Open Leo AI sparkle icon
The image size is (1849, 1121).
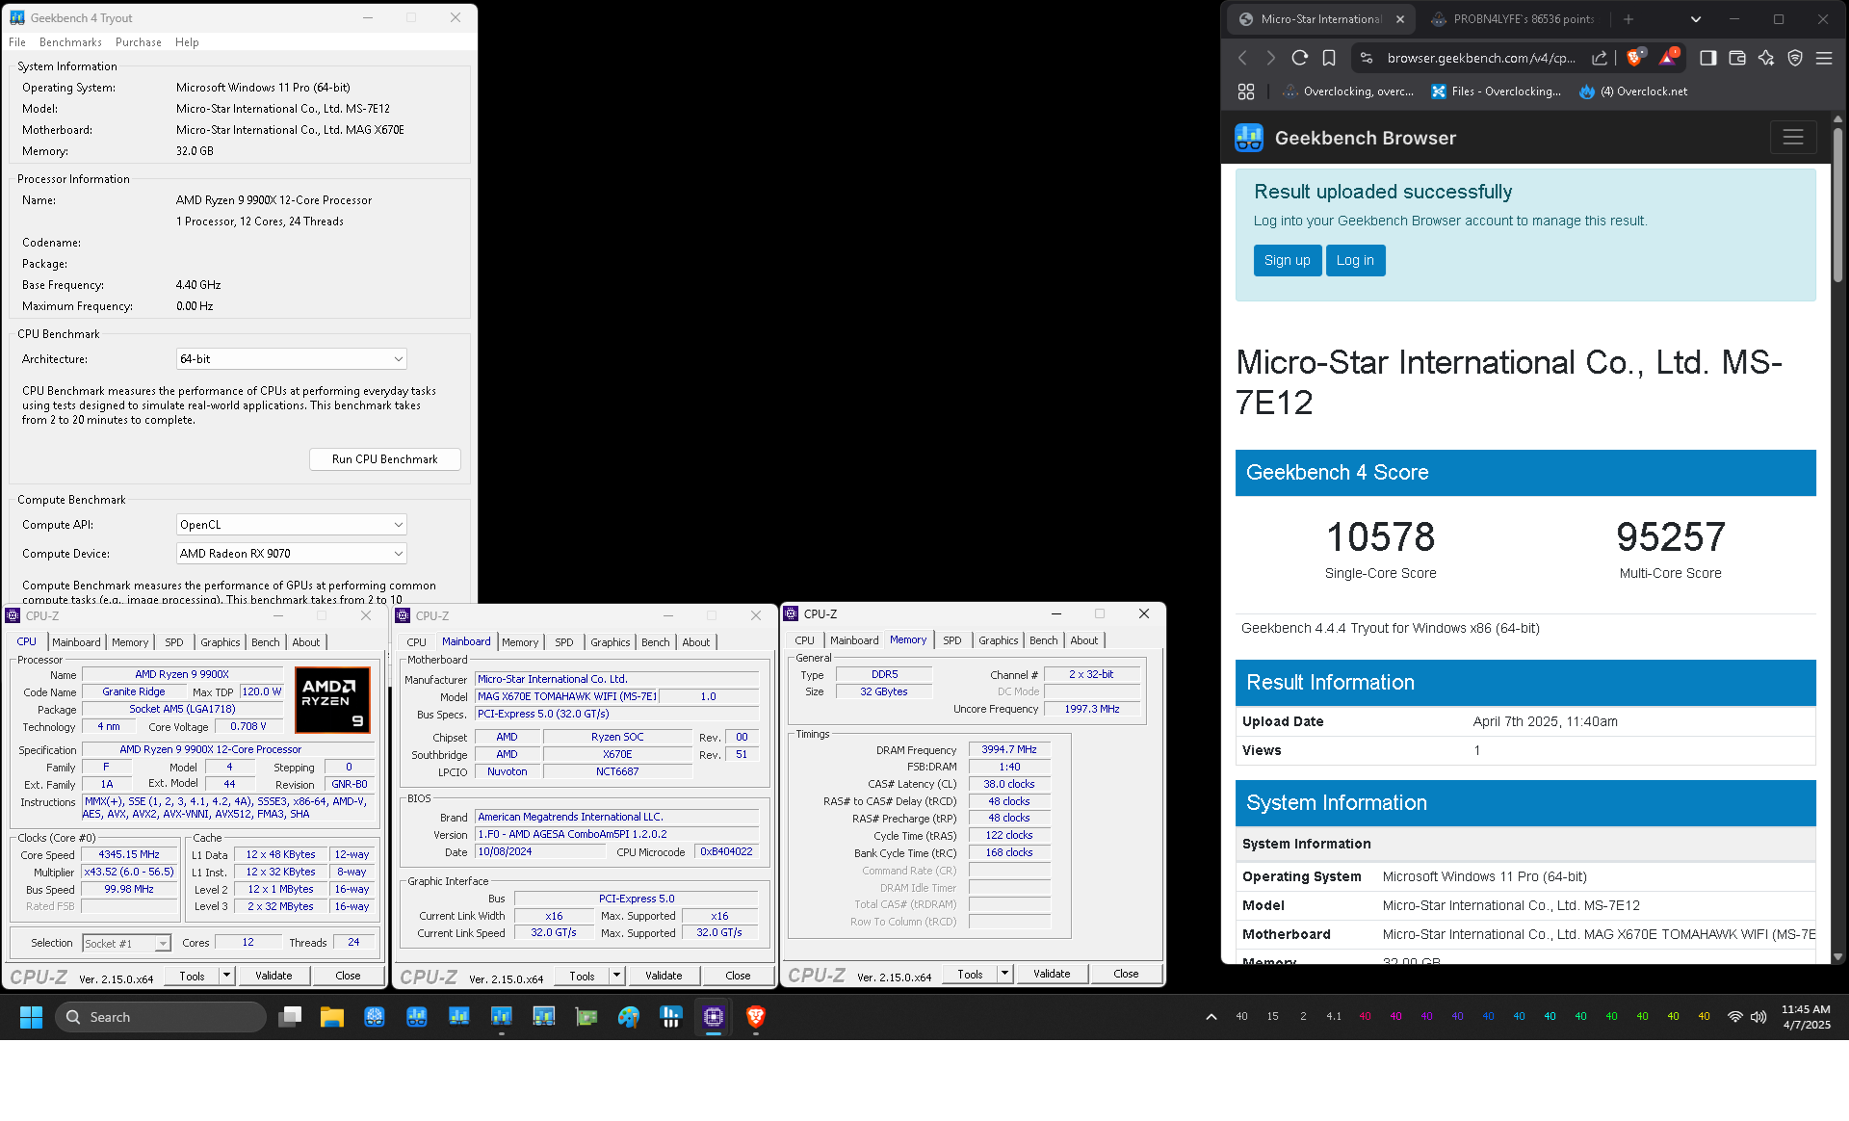point(1766,59)
